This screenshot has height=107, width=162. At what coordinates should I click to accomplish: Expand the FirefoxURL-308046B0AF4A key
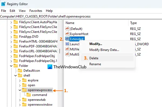[11, 51]
